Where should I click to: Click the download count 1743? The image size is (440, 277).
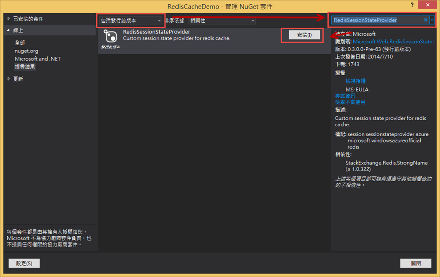(354, 64)
